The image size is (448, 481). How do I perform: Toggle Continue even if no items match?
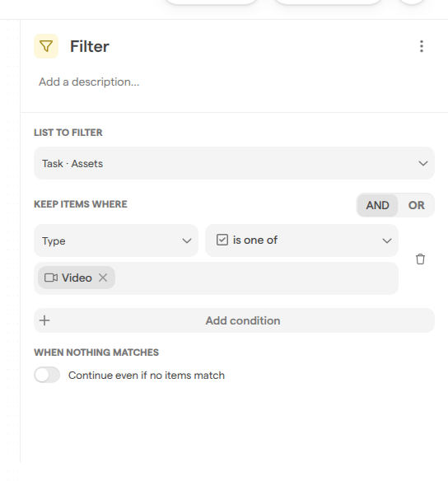pos(47,375)
